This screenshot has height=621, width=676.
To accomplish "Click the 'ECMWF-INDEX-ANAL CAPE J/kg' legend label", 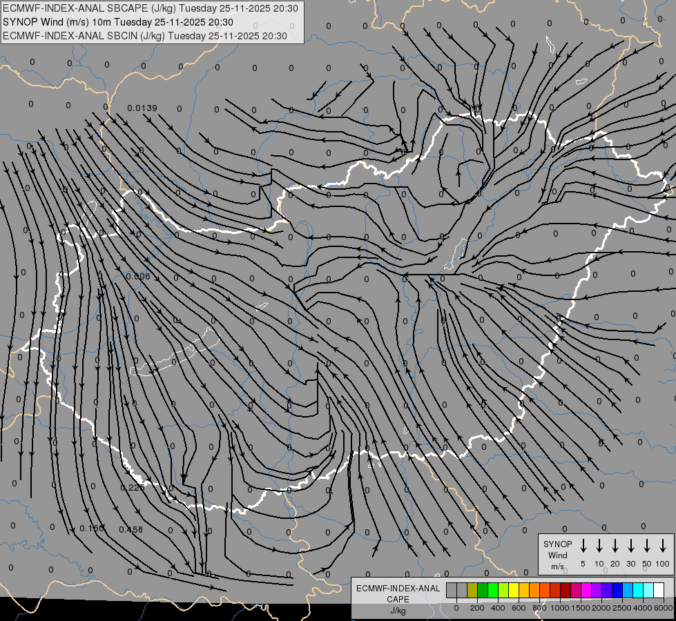I will pos(398,599).
